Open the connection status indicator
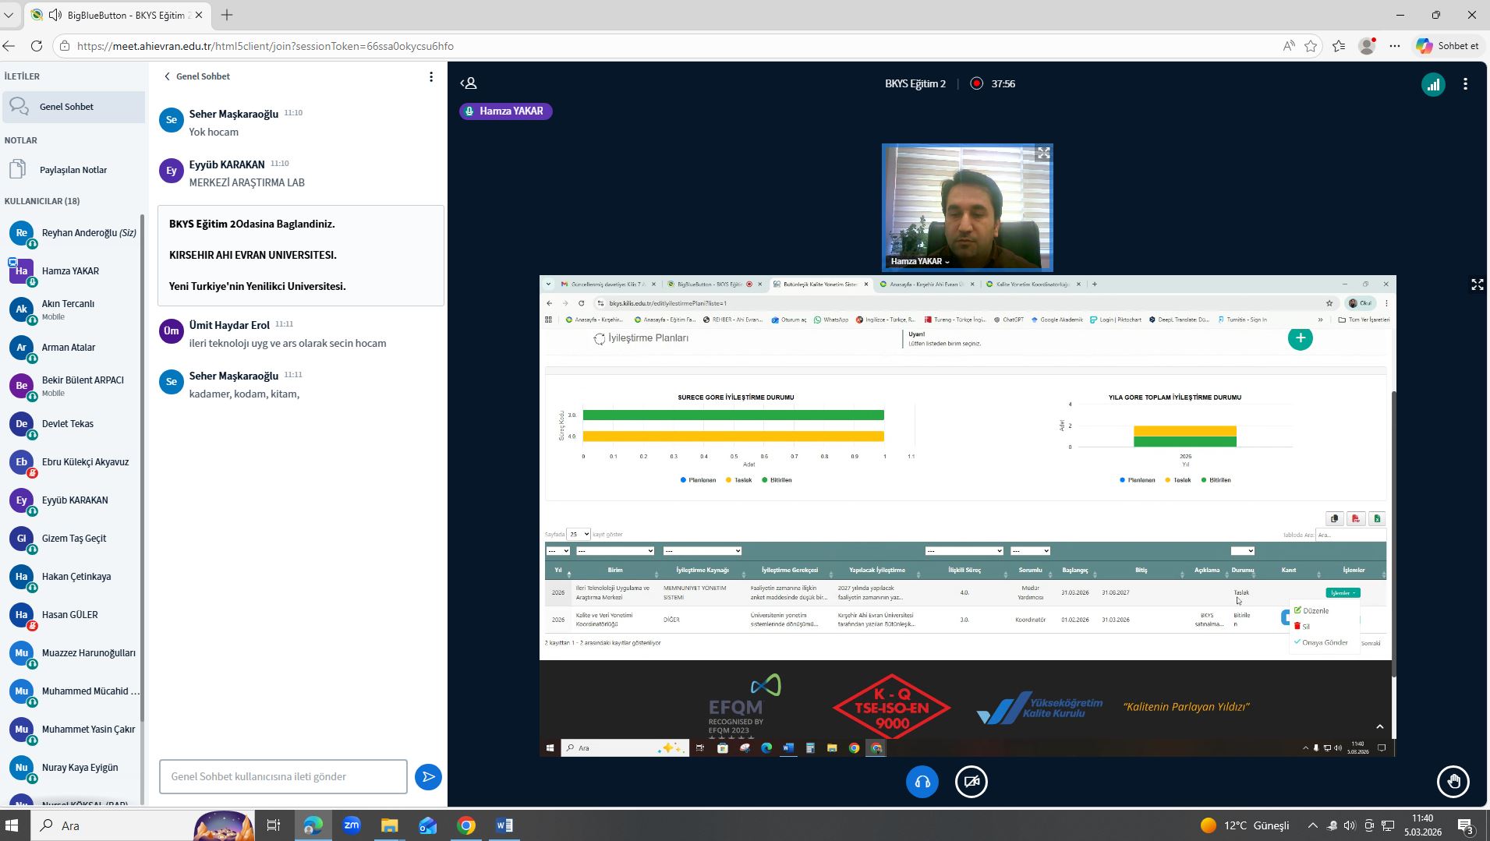The image size is (1490, 841). [1433, 84]
